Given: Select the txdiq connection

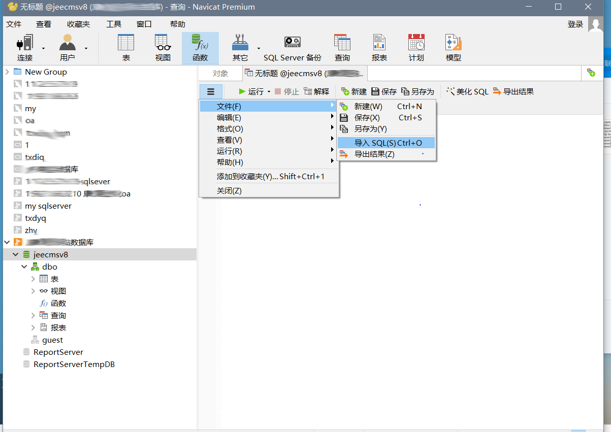Looking at the screenshot, I should pos(35,157).
